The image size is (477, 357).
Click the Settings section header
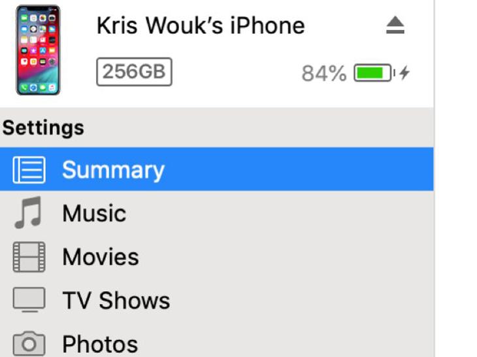[x=43, y=127]
